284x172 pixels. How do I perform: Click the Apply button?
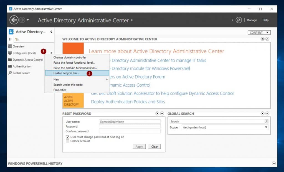[x=139, y=147]
